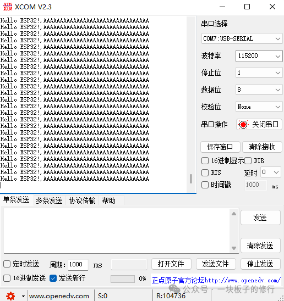Close the XCOM V2.3 window
The height and width of the screenshot is (301, 284).
(272, 7)
